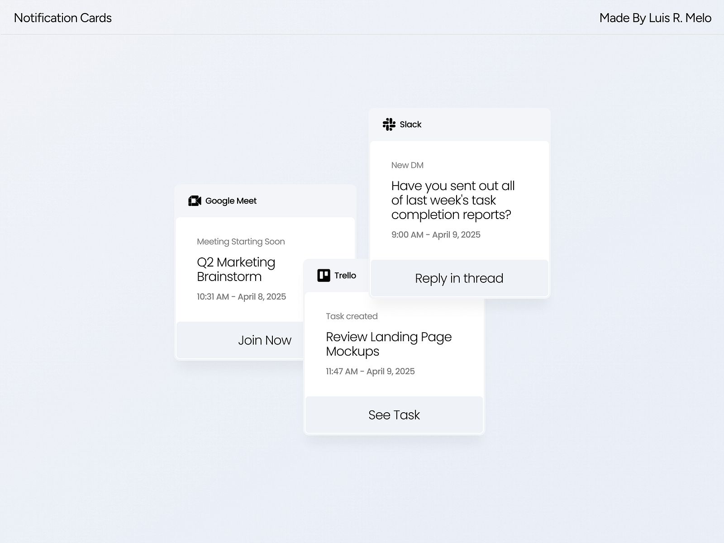
Task: Open the Slack message about completion reports
Action: click(x=452, y=200)
